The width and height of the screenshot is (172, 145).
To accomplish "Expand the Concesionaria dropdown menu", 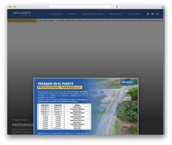I will (x=56, y=14).
